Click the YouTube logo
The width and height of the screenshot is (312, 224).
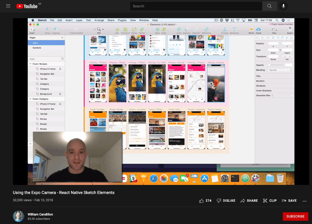[27, 6]
